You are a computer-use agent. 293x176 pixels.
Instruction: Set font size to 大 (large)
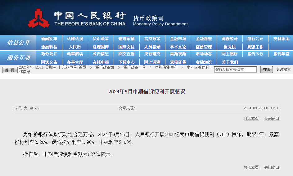[26, 108]
